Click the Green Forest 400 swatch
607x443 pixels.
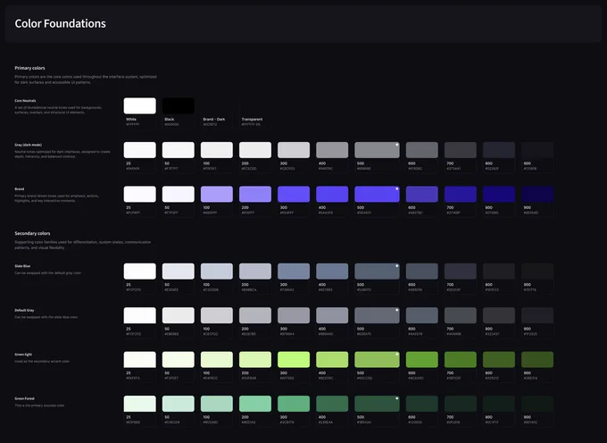click(332, 404)
